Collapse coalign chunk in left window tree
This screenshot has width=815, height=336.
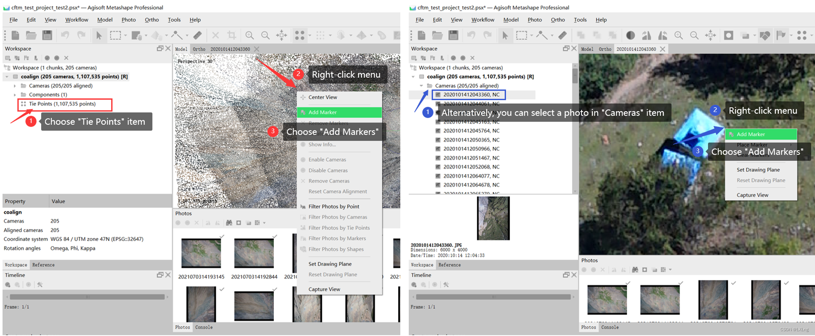pyautogui.click(x=7, y=77)
